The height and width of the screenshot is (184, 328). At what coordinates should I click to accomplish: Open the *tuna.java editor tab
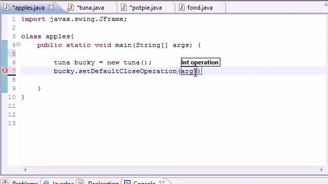click(x=90, y=8)
